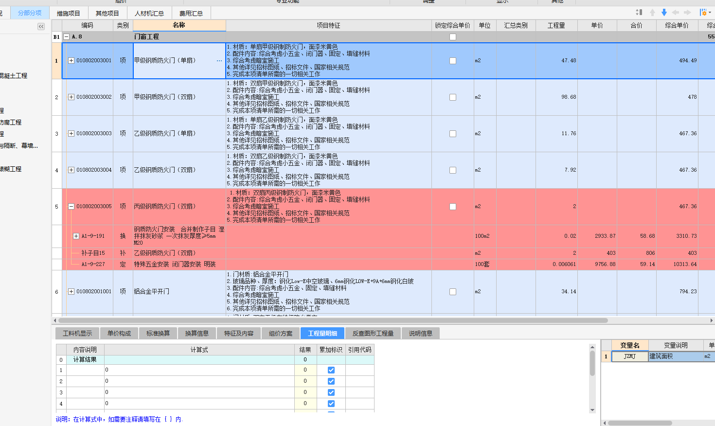Open the 组价方案 tab
This screenshot has width=715, height=426.
[x=281, y=333]
